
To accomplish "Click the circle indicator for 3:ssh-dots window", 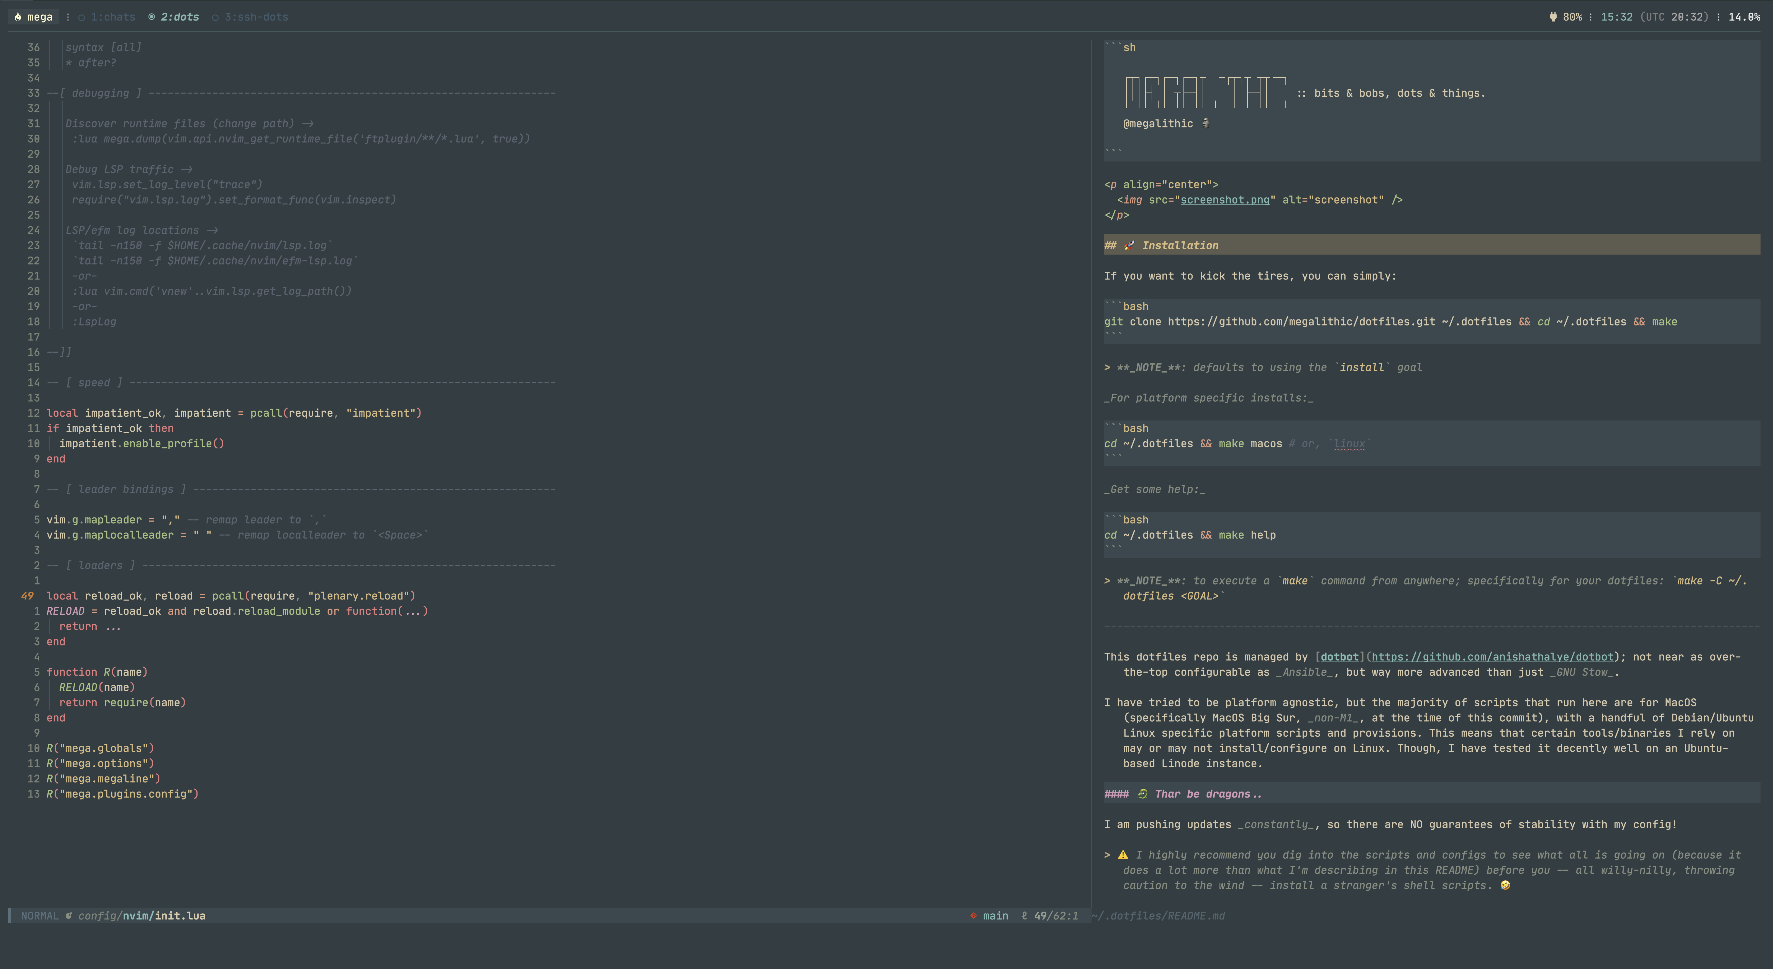I will pyautogui.click(x=216, y=17).
